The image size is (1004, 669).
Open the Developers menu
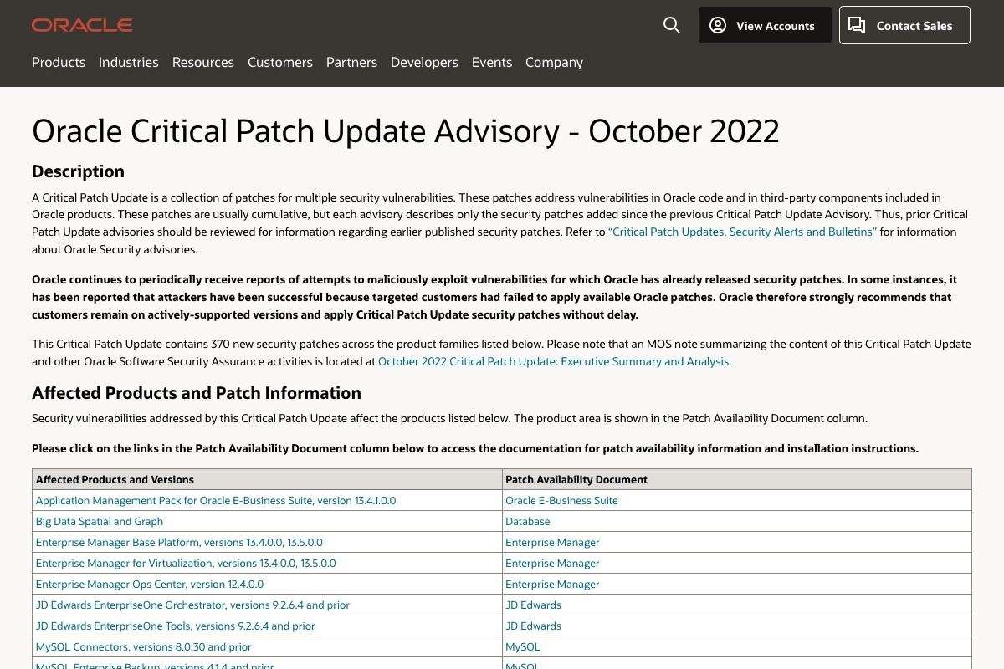[424, 62]
